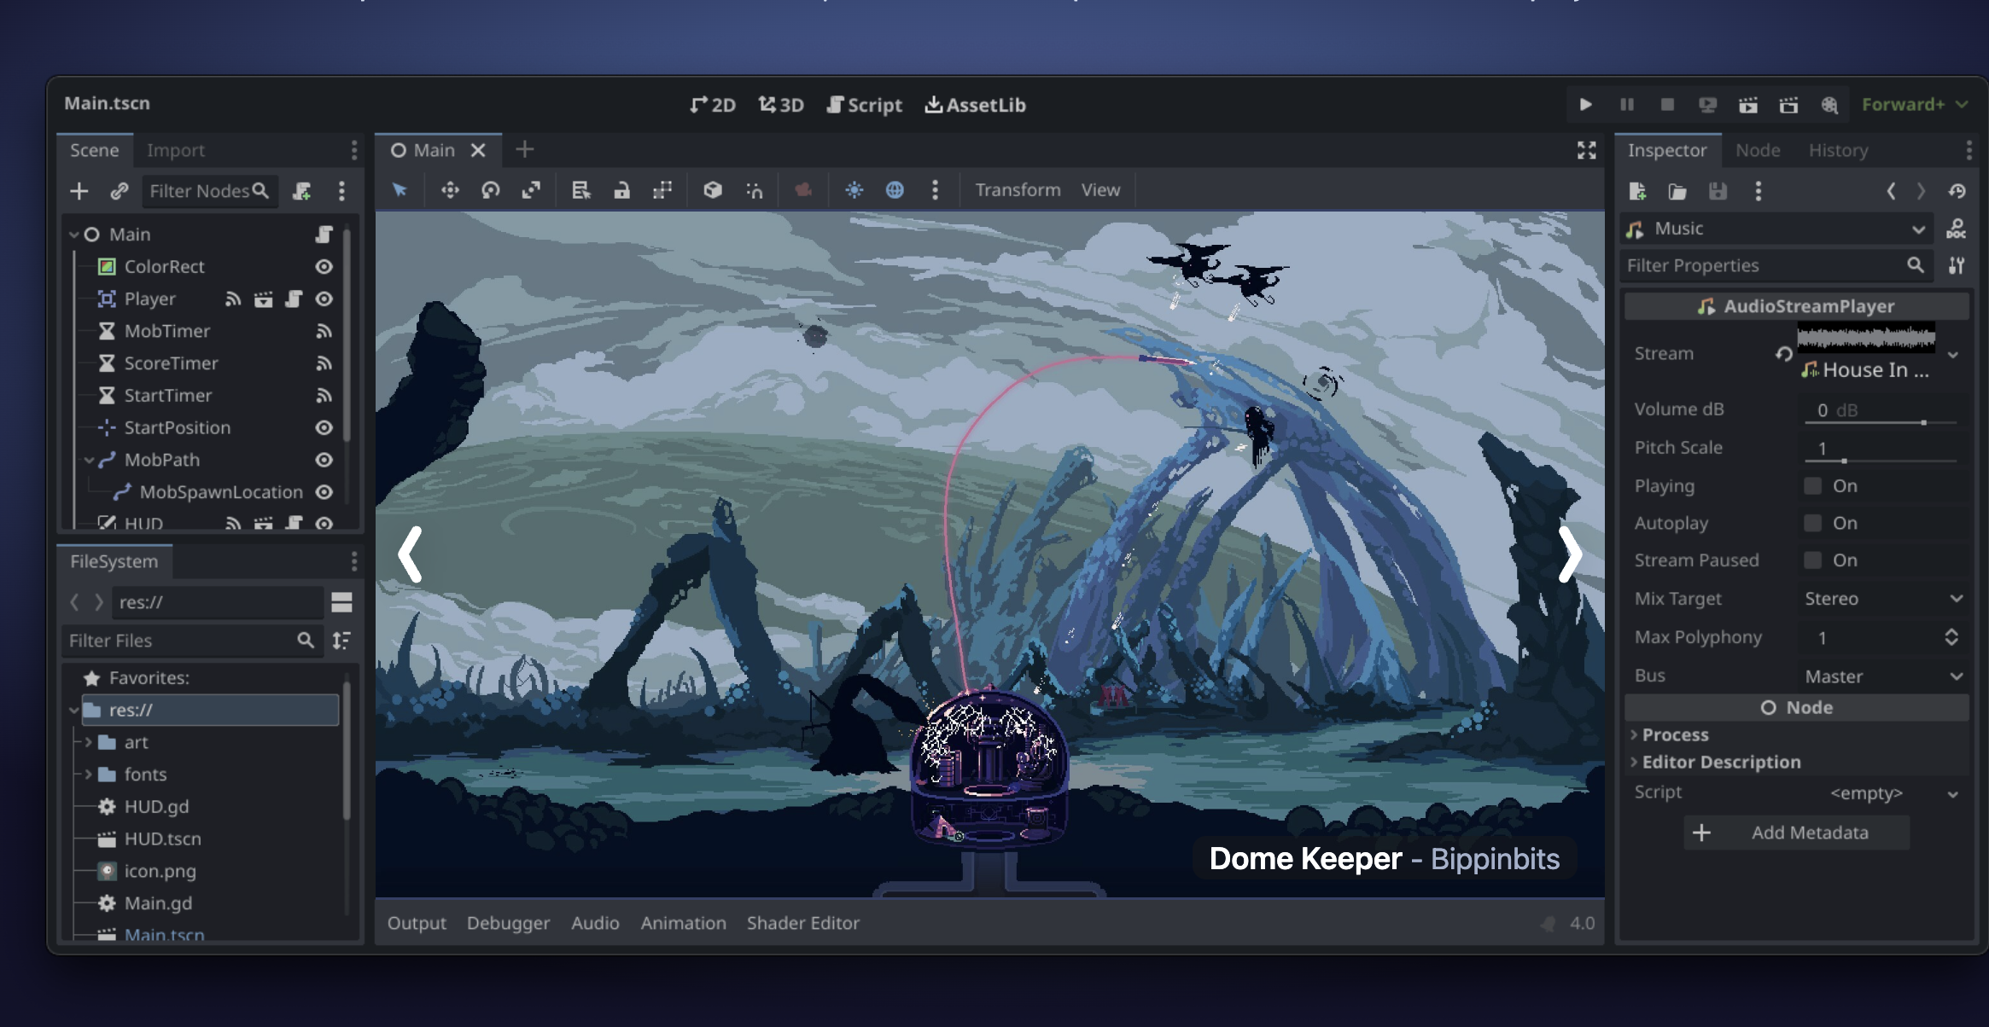Select the Select Mode arrow tool
The image size is (1989, 1027).
tap(399, 189)
